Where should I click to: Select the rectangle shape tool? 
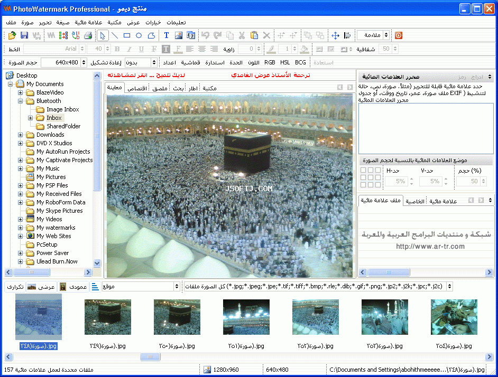coord(127,35)
